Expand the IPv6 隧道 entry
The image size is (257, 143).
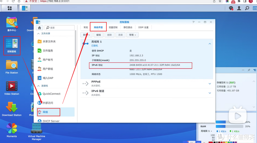210,93
